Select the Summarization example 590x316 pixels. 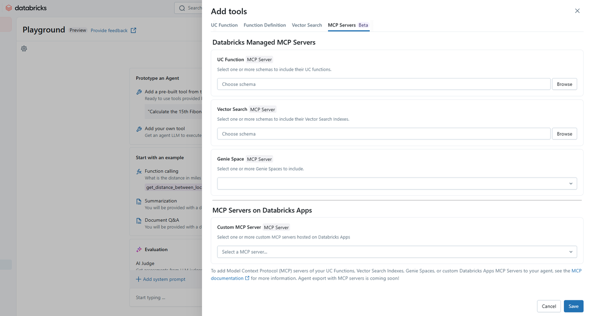tap(161, 201)
